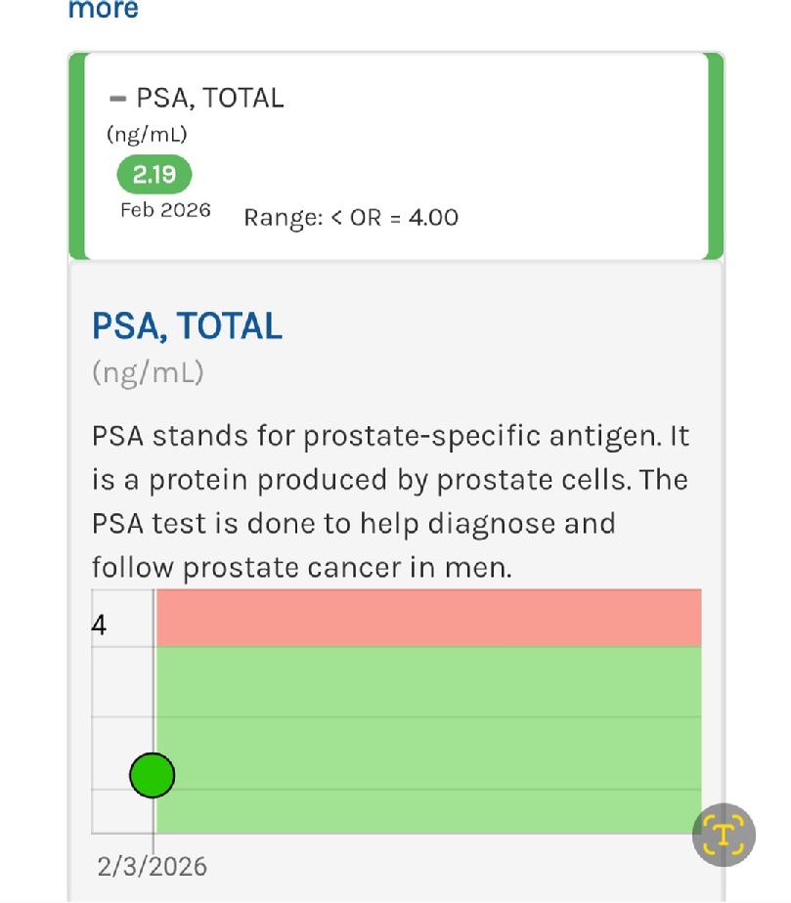Click the y-axis label 4
The width and height of the screenshot is (791, 903).
(x=99, y=624)
